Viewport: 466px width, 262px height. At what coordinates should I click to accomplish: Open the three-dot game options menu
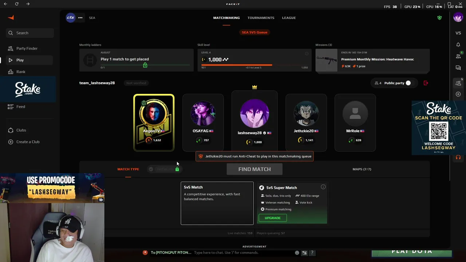pos(80,17)
